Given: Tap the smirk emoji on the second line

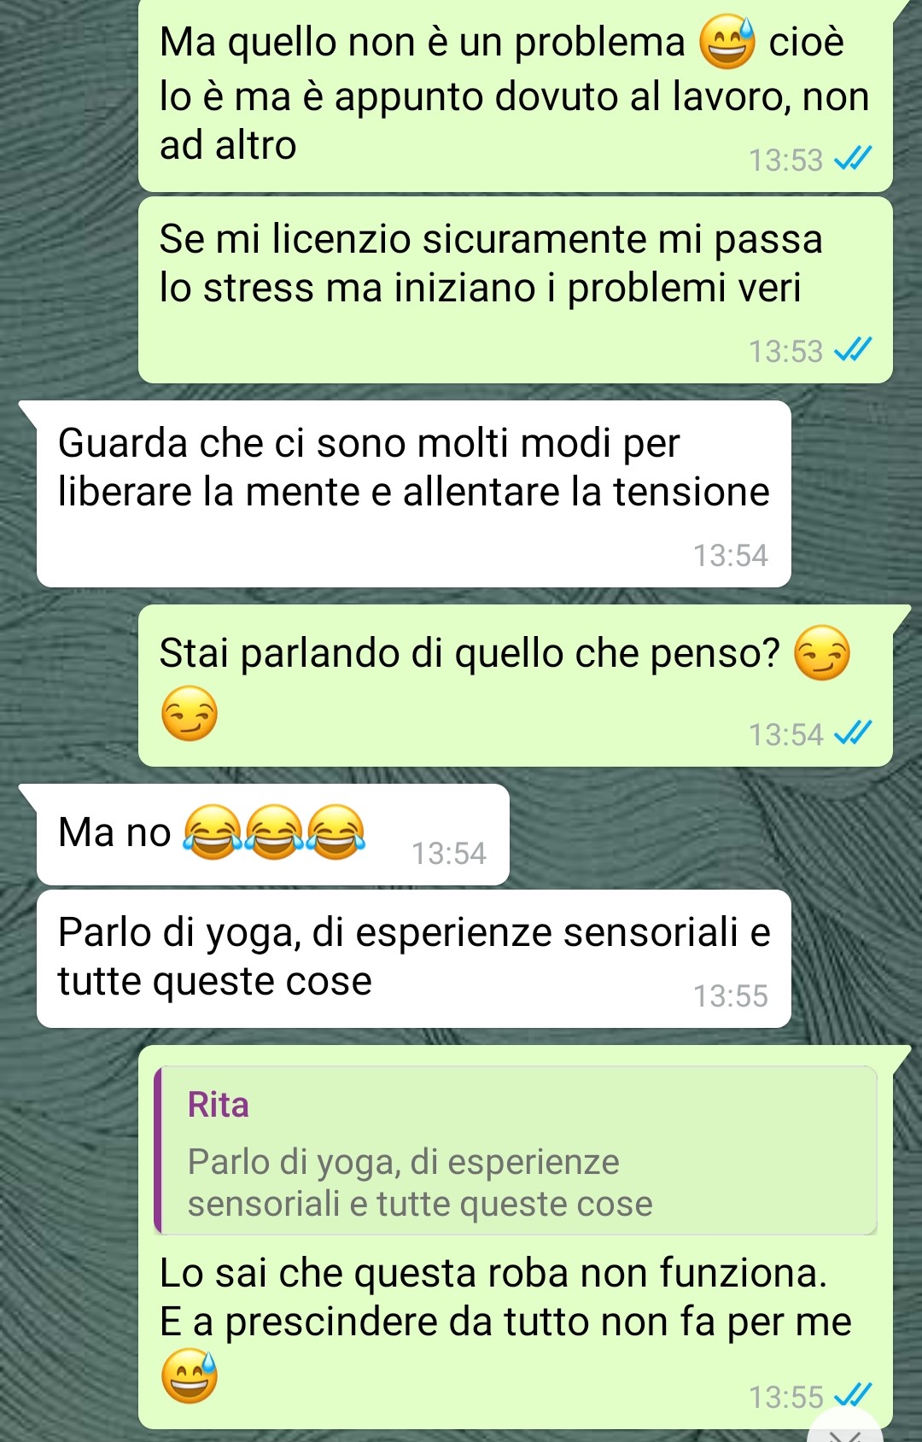Looking at the screenshot, I should point(190,713).
